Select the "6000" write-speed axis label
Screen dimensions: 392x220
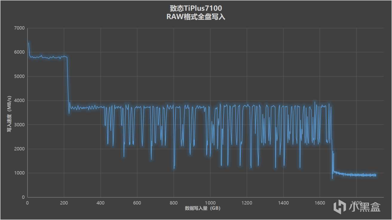click(x=20, y=52)
